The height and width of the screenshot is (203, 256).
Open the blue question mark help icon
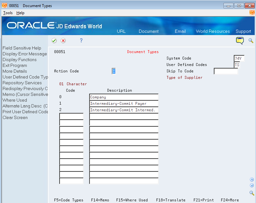pyautogui.click(x=81, y=41)
